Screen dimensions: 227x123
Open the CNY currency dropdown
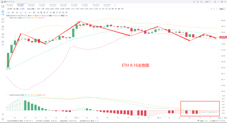click(207, 2)
